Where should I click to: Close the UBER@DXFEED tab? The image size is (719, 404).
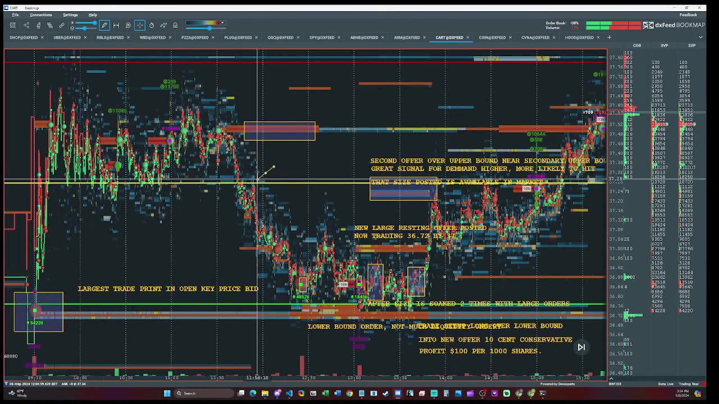point(85,38)
